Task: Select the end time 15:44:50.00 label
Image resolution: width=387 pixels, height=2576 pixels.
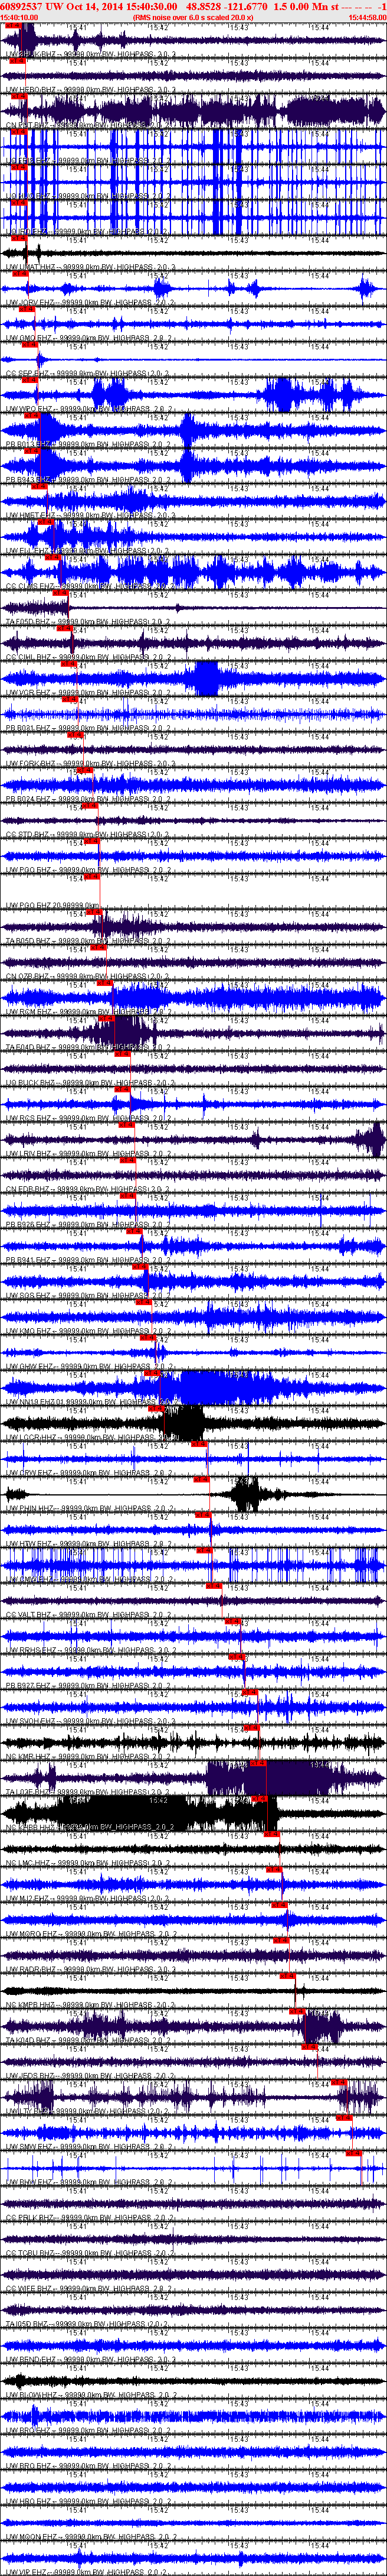Action: [x=367, y=18]
